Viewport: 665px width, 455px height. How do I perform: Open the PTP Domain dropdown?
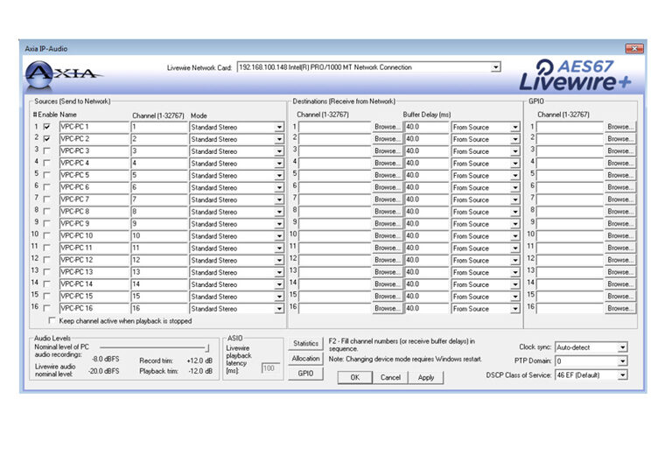(x=622, y=361)
